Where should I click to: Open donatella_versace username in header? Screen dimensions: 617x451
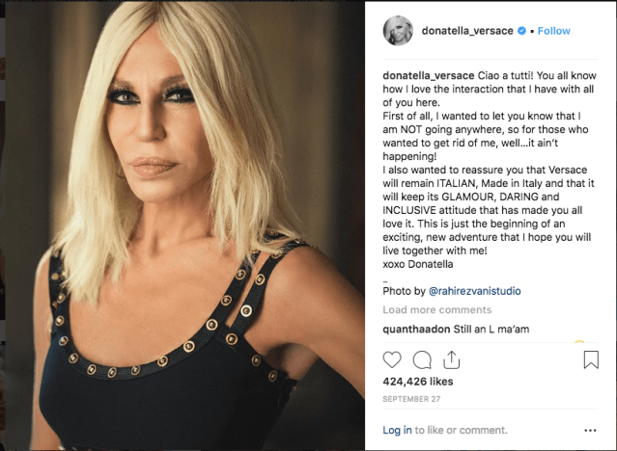point(467,31)
